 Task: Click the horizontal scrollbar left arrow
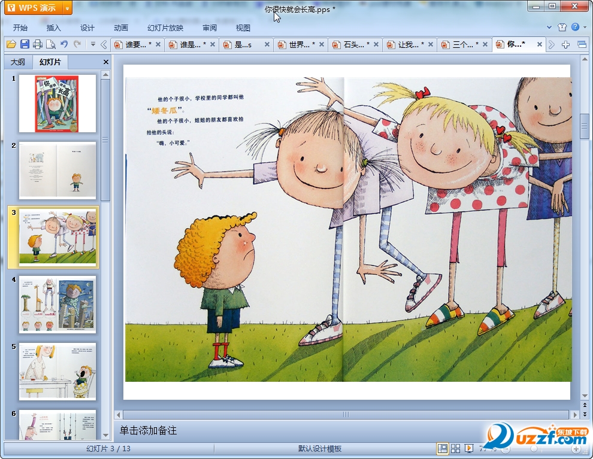[x=119, y=415]
